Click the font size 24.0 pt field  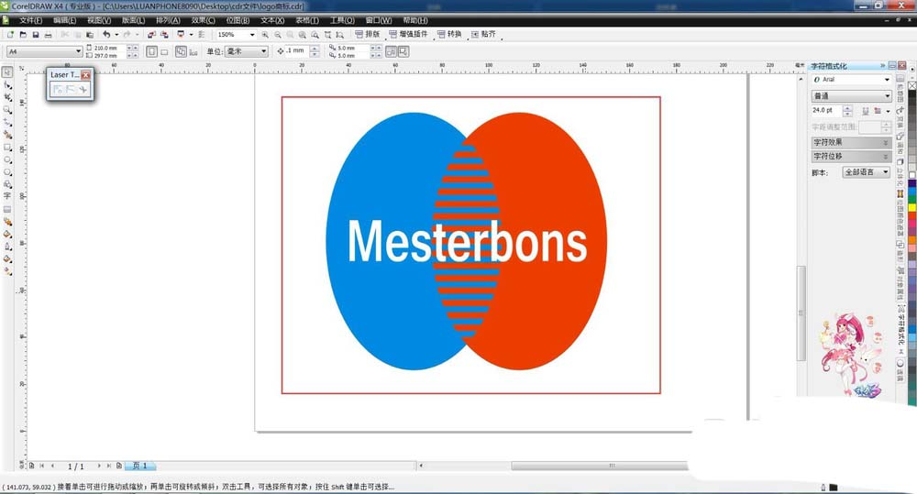coord(826,111)
